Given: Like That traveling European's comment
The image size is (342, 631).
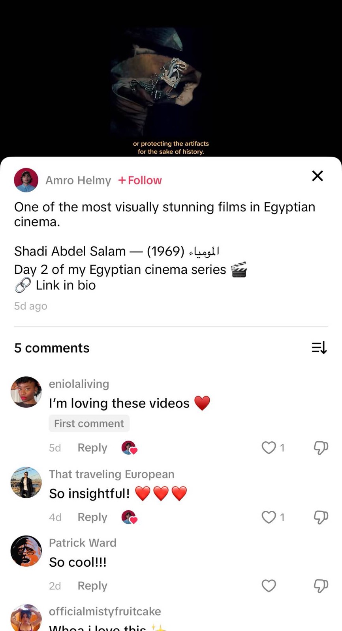Looking at the screenshot, I should click(x=269, y=517).
